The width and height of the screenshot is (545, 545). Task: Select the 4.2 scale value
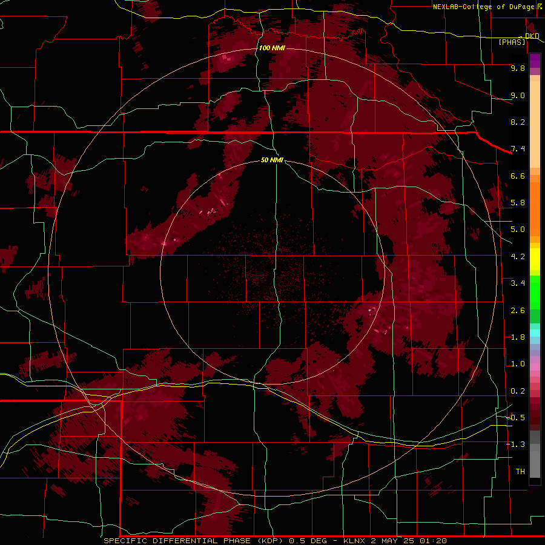pyautogui.click(x=518, y=257)
